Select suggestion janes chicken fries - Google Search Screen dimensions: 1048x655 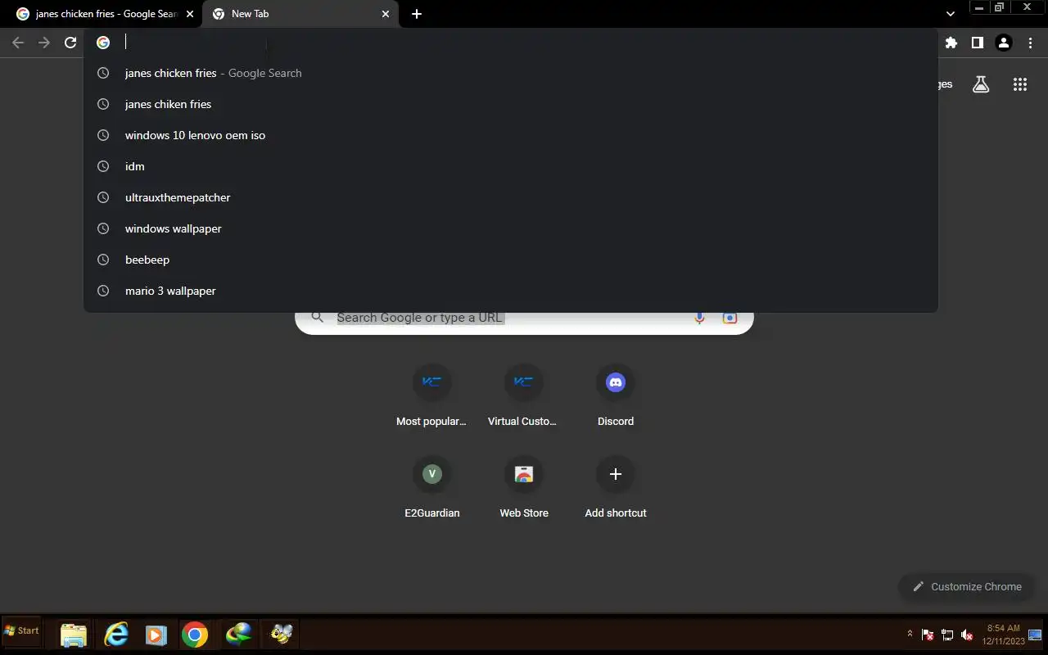coord(511,73)
